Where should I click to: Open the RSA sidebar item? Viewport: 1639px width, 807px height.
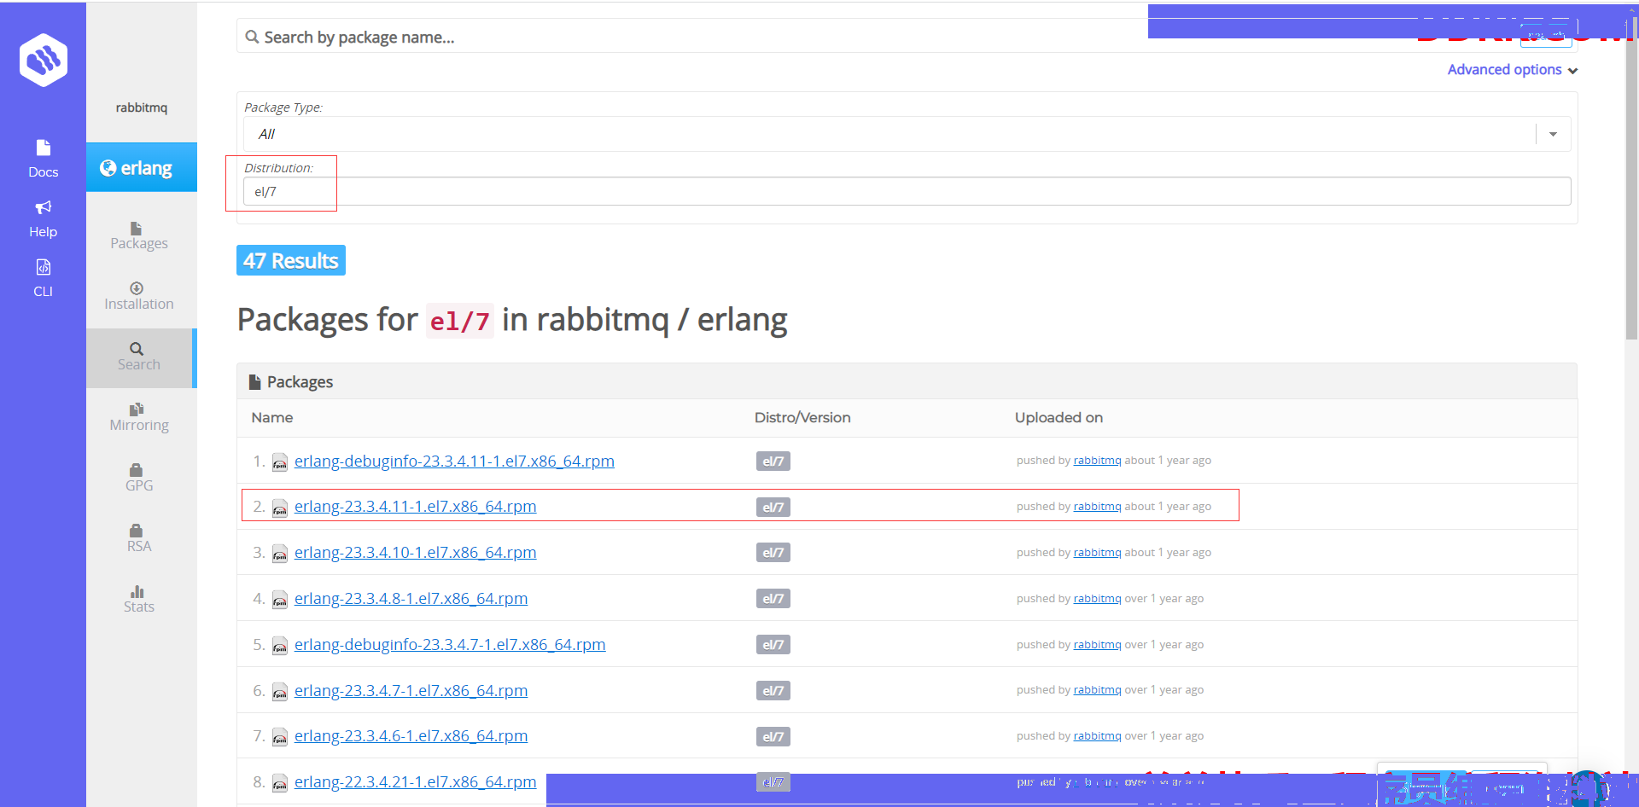coord(139,539)
